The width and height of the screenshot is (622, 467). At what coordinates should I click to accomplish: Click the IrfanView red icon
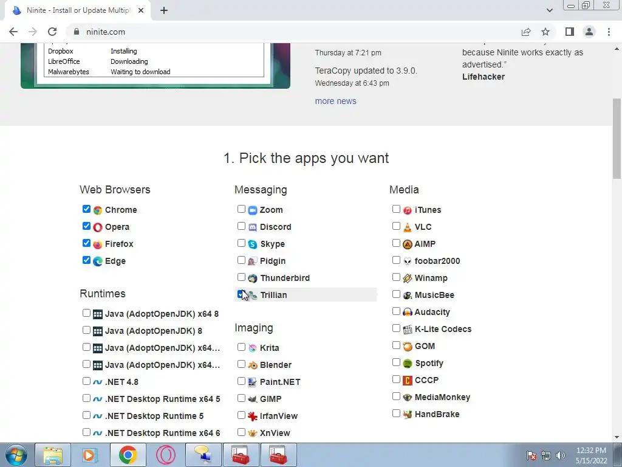coord(253,416)
